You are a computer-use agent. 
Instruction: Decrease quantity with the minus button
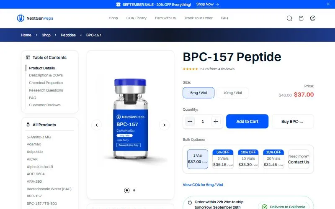pos(190,121)
